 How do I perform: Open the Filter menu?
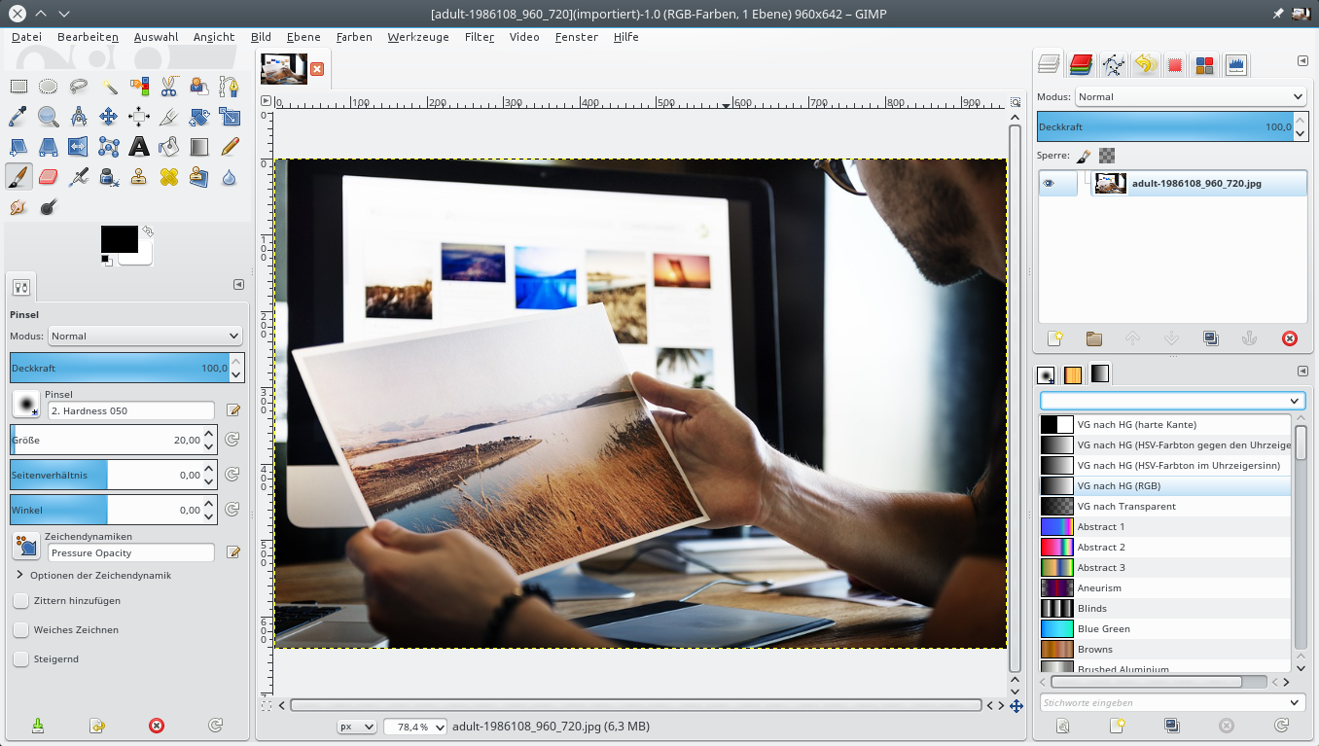[479, 37]
